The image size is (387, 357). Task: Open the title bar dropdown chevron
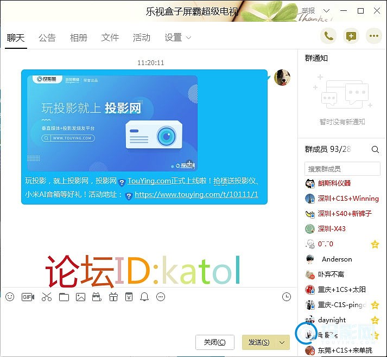click(x=326, y=11)
